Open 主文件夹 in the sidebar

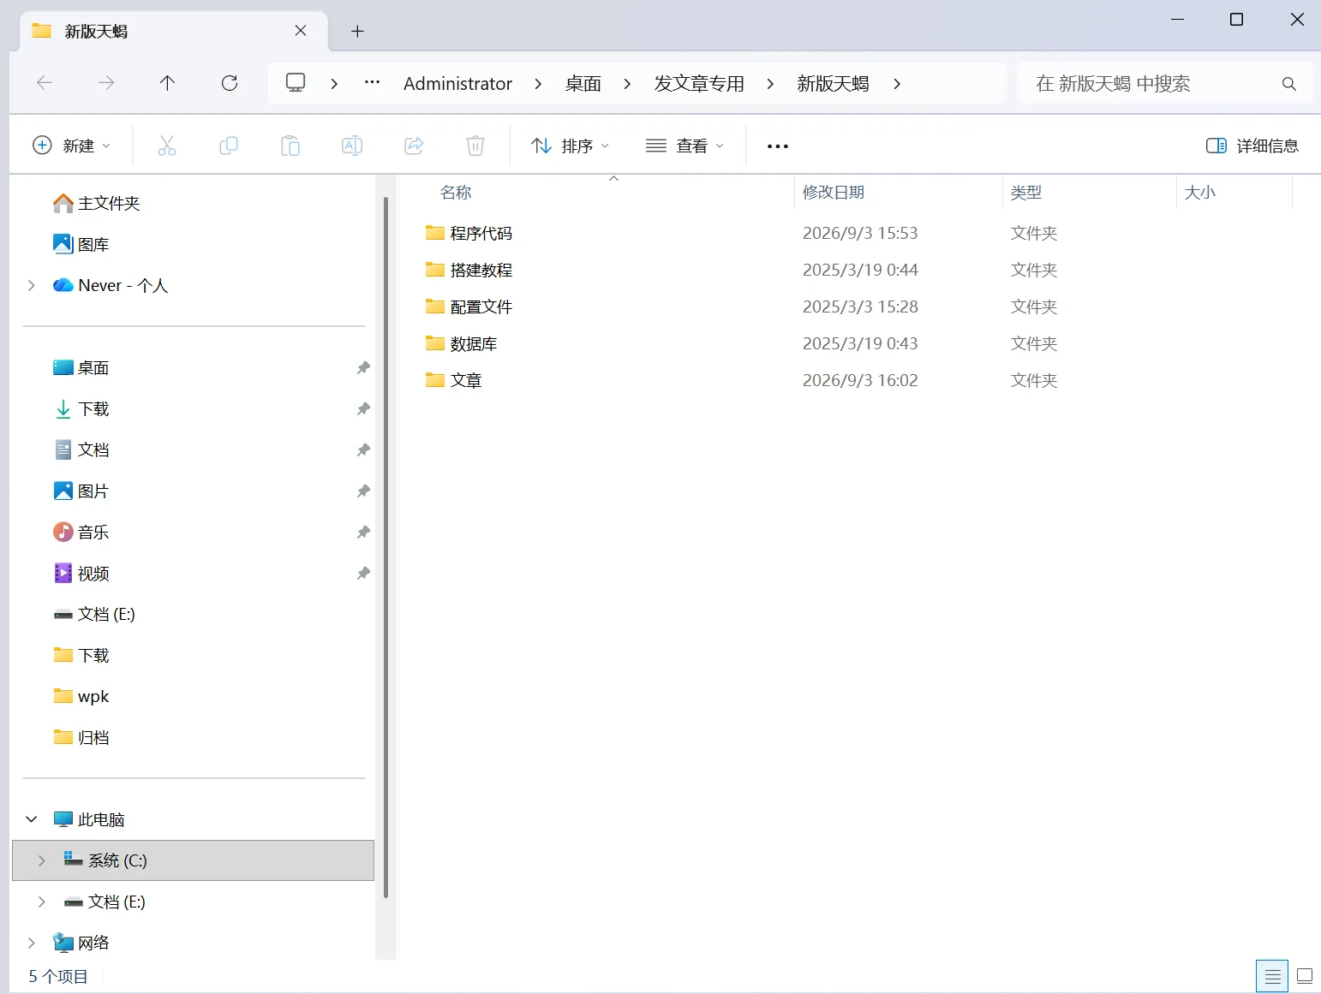[x=96, y=203]
